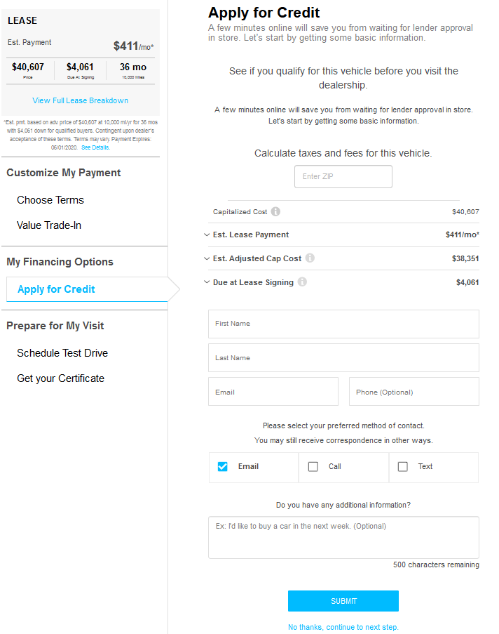499x634 pixels.
Task: Open View Full Lease Breakdown link
Action: (81, 100)
